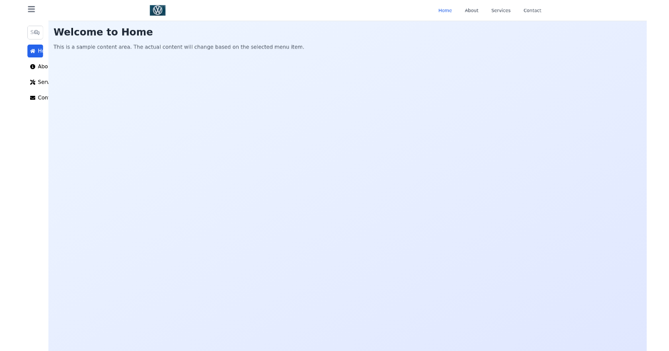The width and height of the screenshot is (669, 351).
Task: Open Contact from the sidebar
Action: coord(40,97)
